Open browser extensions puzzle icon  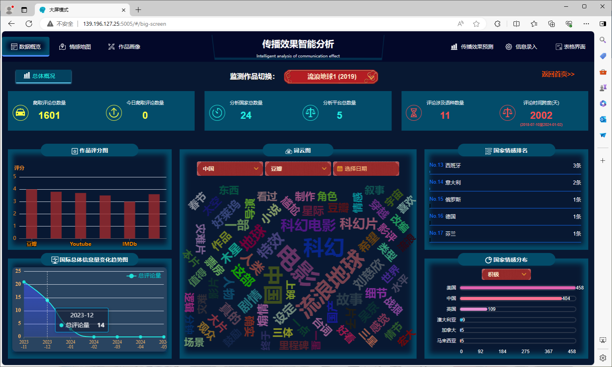498,24
